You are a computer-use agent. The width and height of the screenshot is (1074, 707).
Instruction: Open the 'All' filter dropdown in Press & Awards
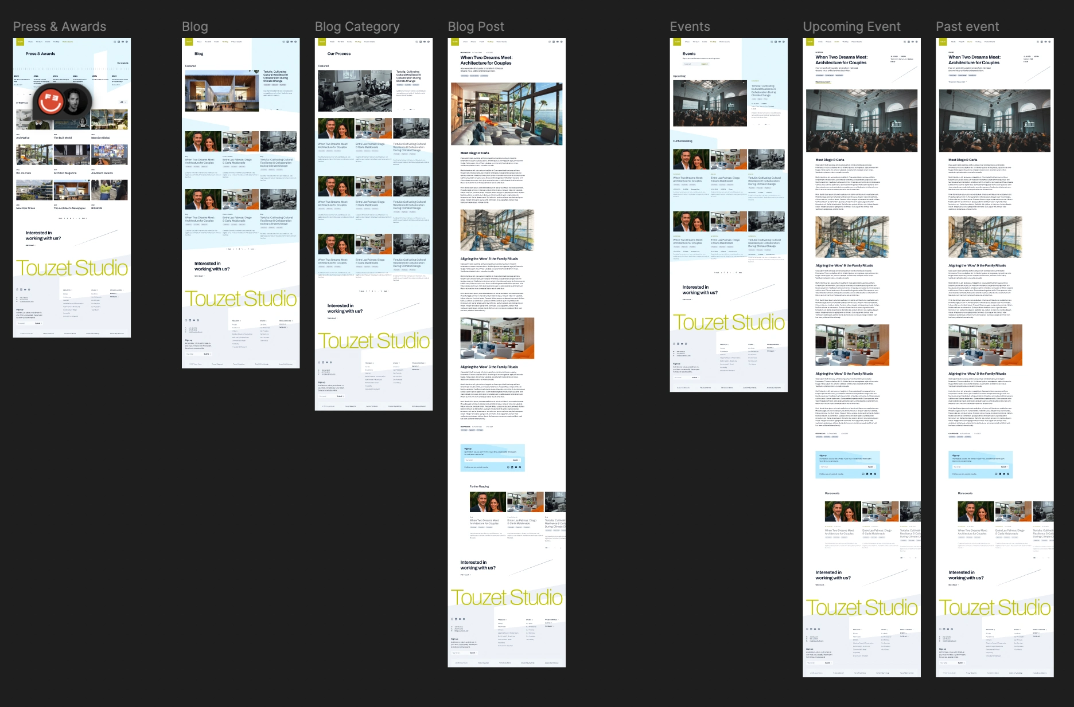(x=122, y=103)
